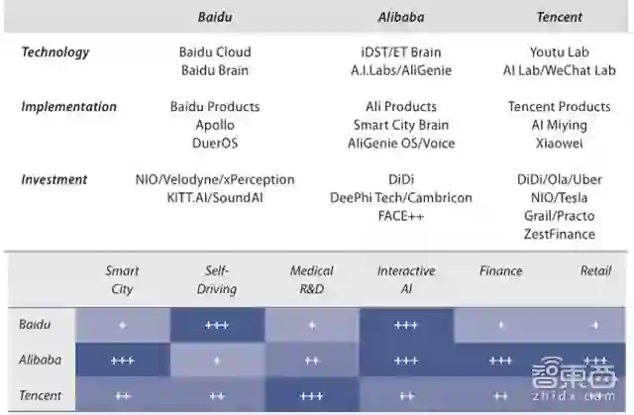
Task: Click the Baidu Cloud entry
Action: pos(215,52)
